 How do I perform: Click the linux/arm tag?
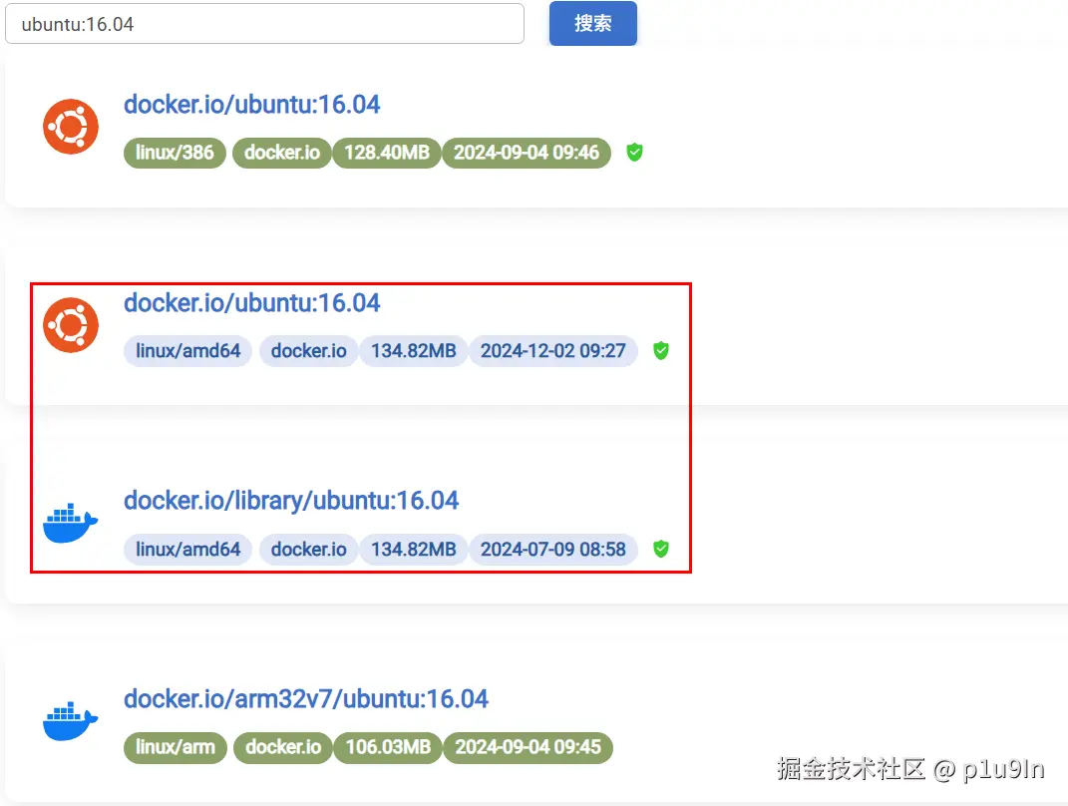click(x=176, y=747)
